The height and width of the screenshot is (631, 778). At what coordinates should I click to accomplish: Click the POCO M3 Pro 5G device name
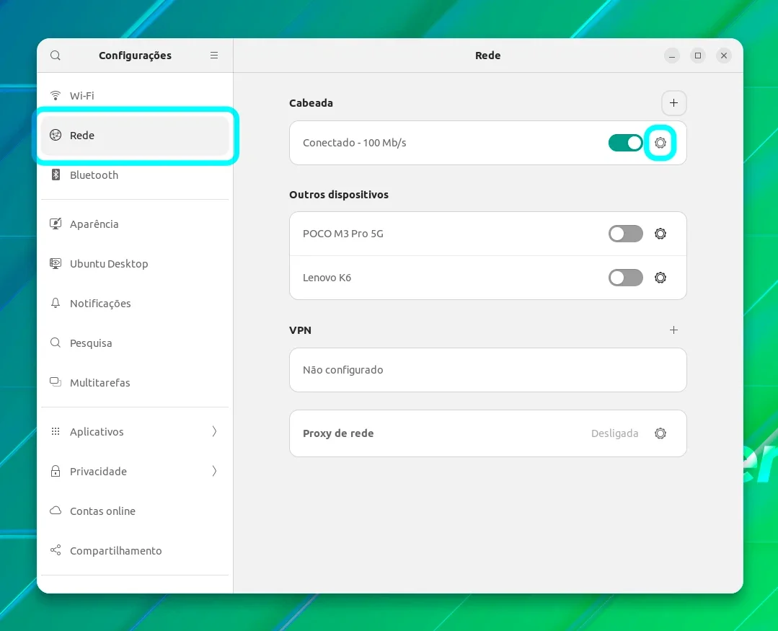(343, 234)
